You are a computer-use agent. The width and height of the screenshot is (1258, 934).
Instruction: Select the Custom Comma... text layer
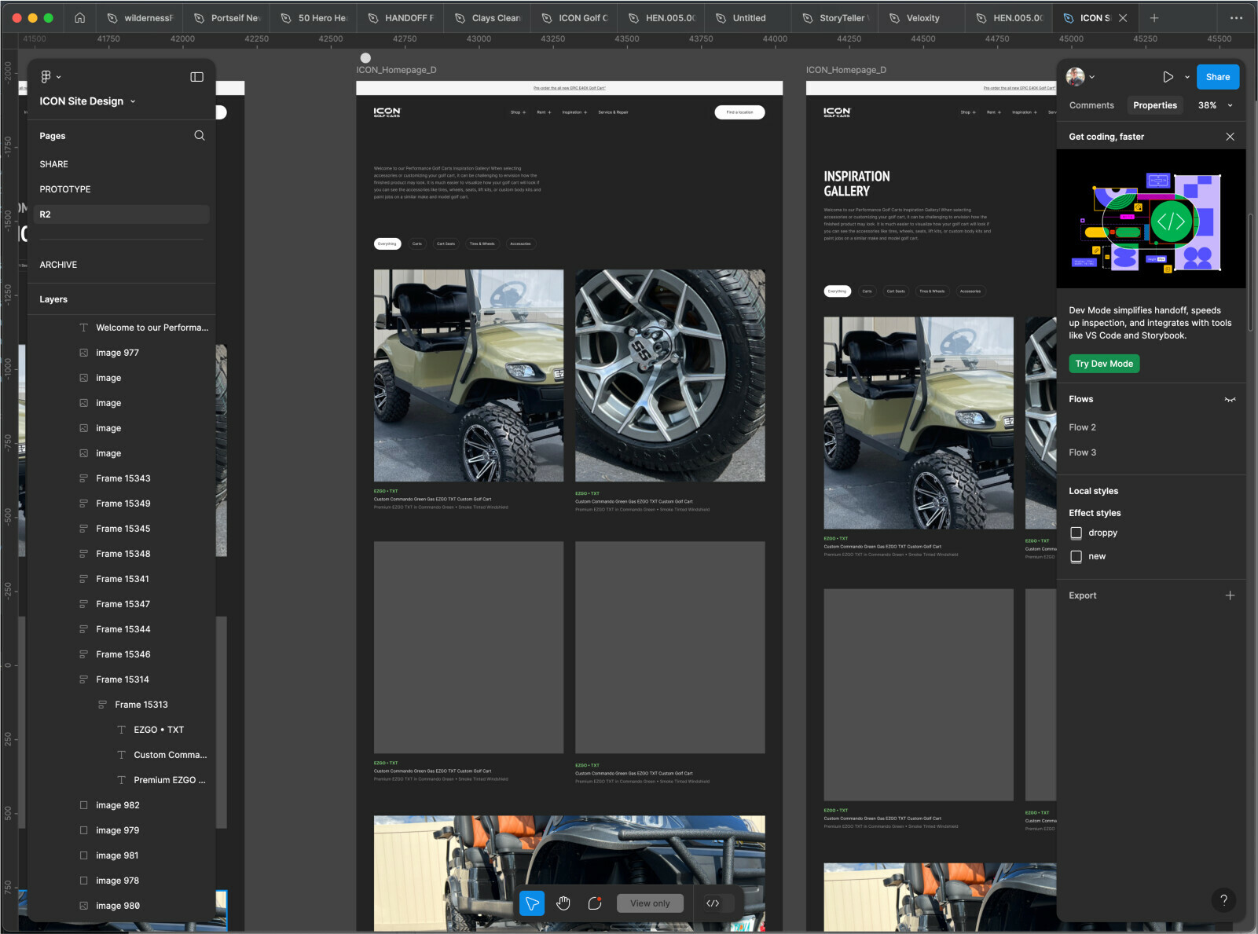(x=170, y=755)
